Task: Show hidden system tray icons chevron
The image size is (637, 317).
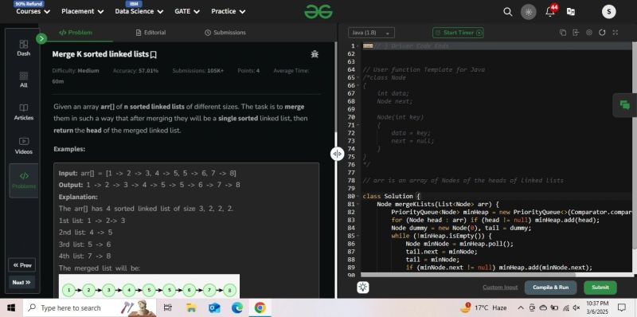Action: pos(522,307)
